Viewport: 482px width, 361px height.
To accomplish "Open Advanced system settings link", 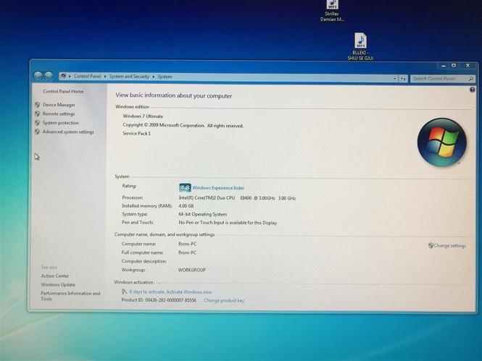I will pos(68,132).
